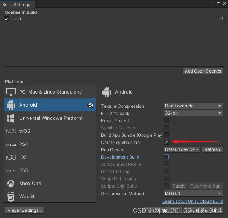Toggle the Symlink Sources checkbox
The width and height of the screenshot is (228, 218).
(x=166, y=128)
